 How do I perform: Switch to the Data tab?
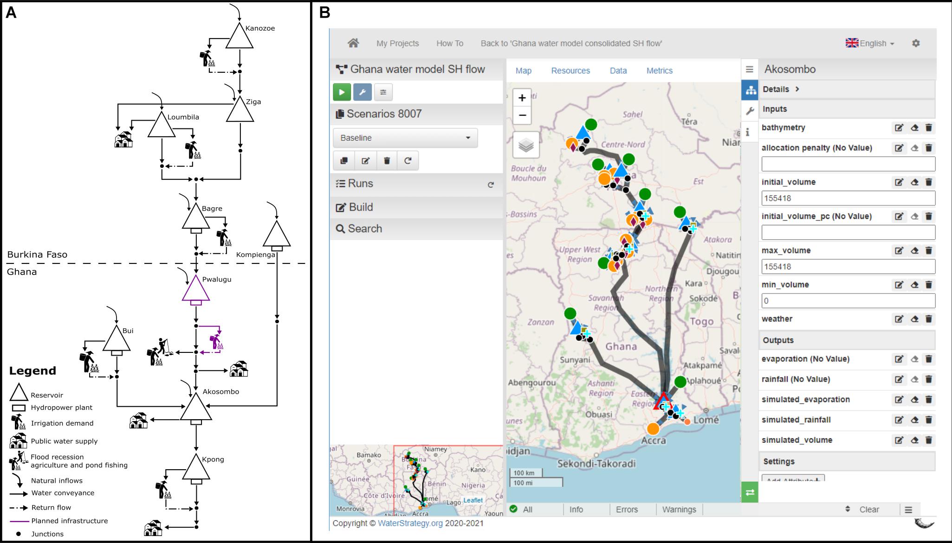point(618,70)
